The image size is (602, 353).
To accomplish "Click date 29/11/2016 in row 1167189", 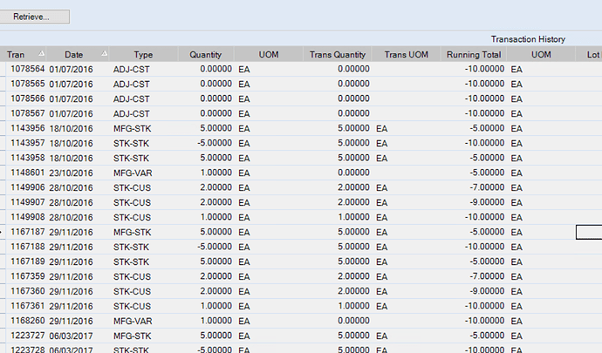I will point(71,262).
